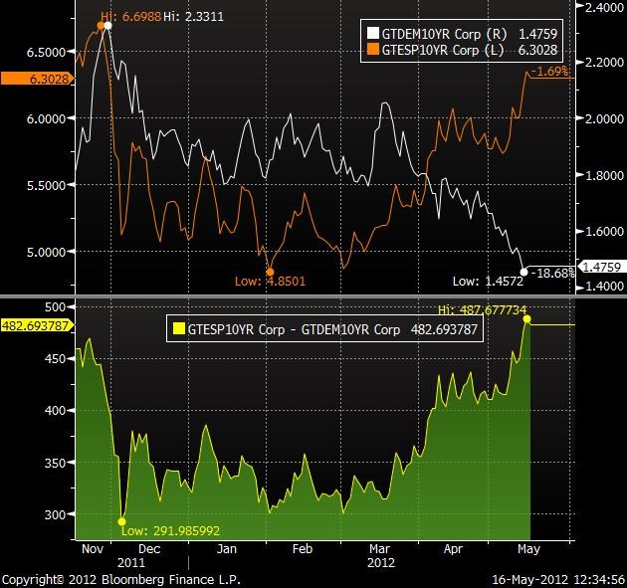The width and height of the screenshot is (627, 588).
Task: Click the -18.68% change annotation
Action: click(x=554, y=273)
